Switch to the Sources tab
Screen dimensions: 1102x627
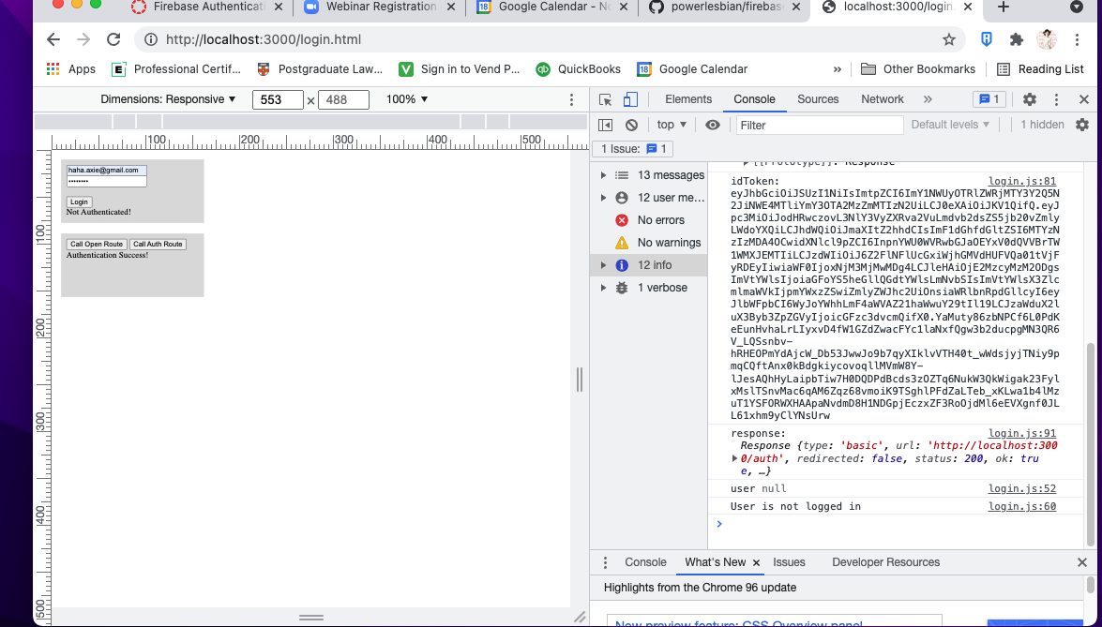pyautogui.click(x=817, y=98)
